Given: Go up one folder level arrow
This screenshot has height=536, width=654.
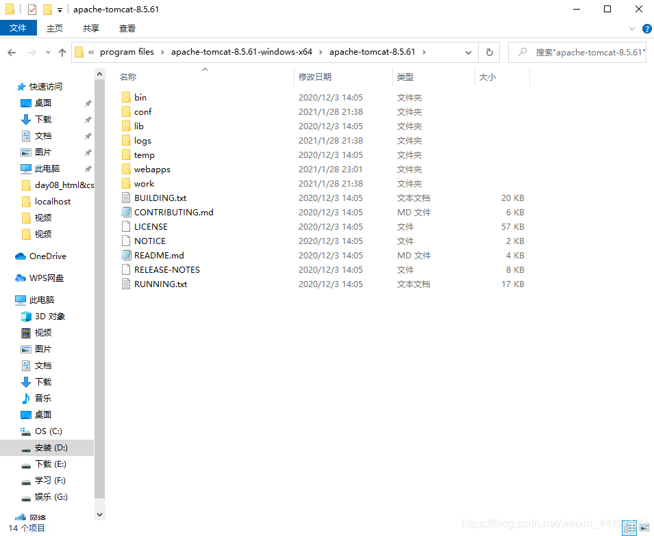Looking at the screenshot, I should [x=62, y=53].
